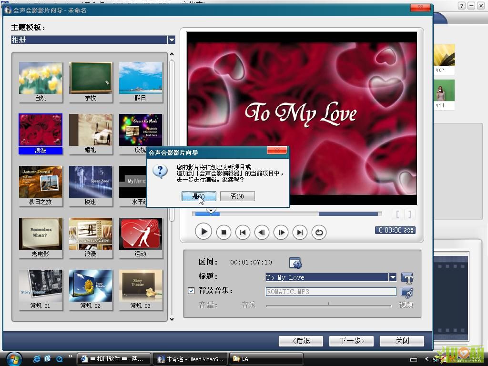Open background music options icon
This screenshot has height=366, width=488.
pos(407,292)
